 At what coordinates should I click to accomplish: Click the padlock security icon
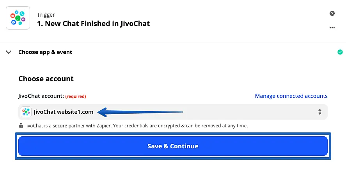pos(21,126)
